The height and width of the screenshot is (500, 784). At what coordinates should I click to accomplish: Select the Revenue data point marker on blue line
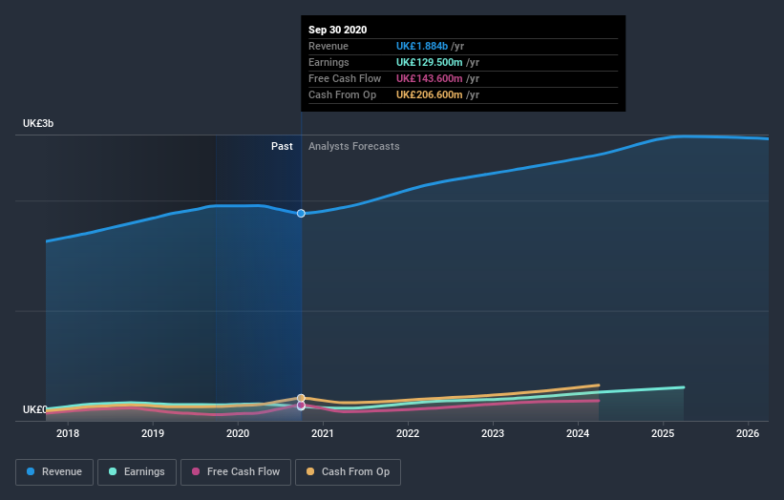click(301, 214)
